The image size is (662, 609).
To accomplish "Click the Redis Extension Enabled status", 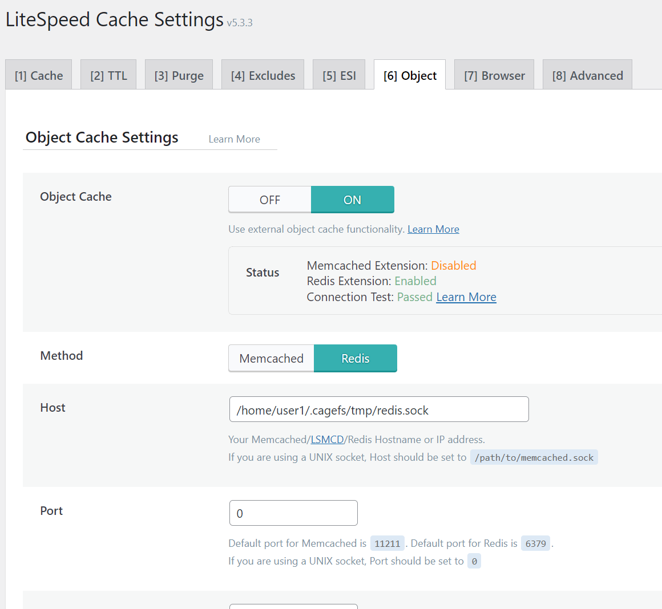I will tap(415, 281).
